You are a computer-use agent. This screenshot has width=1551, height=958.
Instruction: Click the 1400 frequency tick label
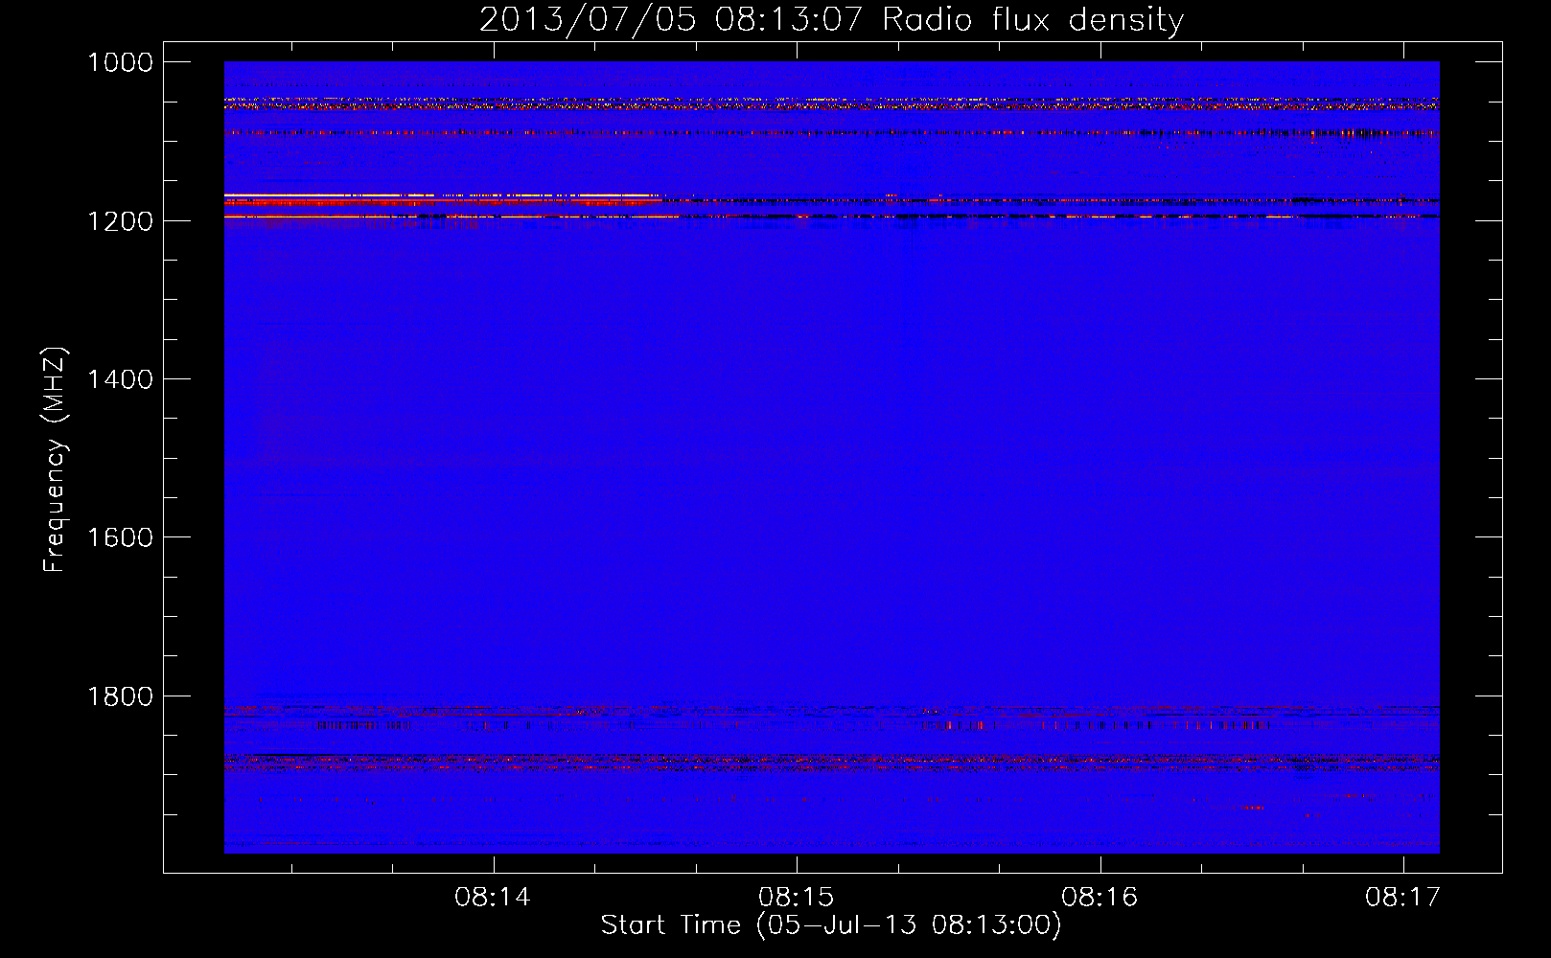[120, 379]
